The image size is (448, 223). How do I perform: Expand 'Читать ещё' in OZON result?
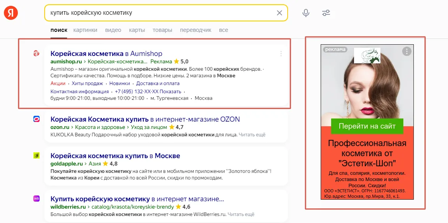coord(252,134)
